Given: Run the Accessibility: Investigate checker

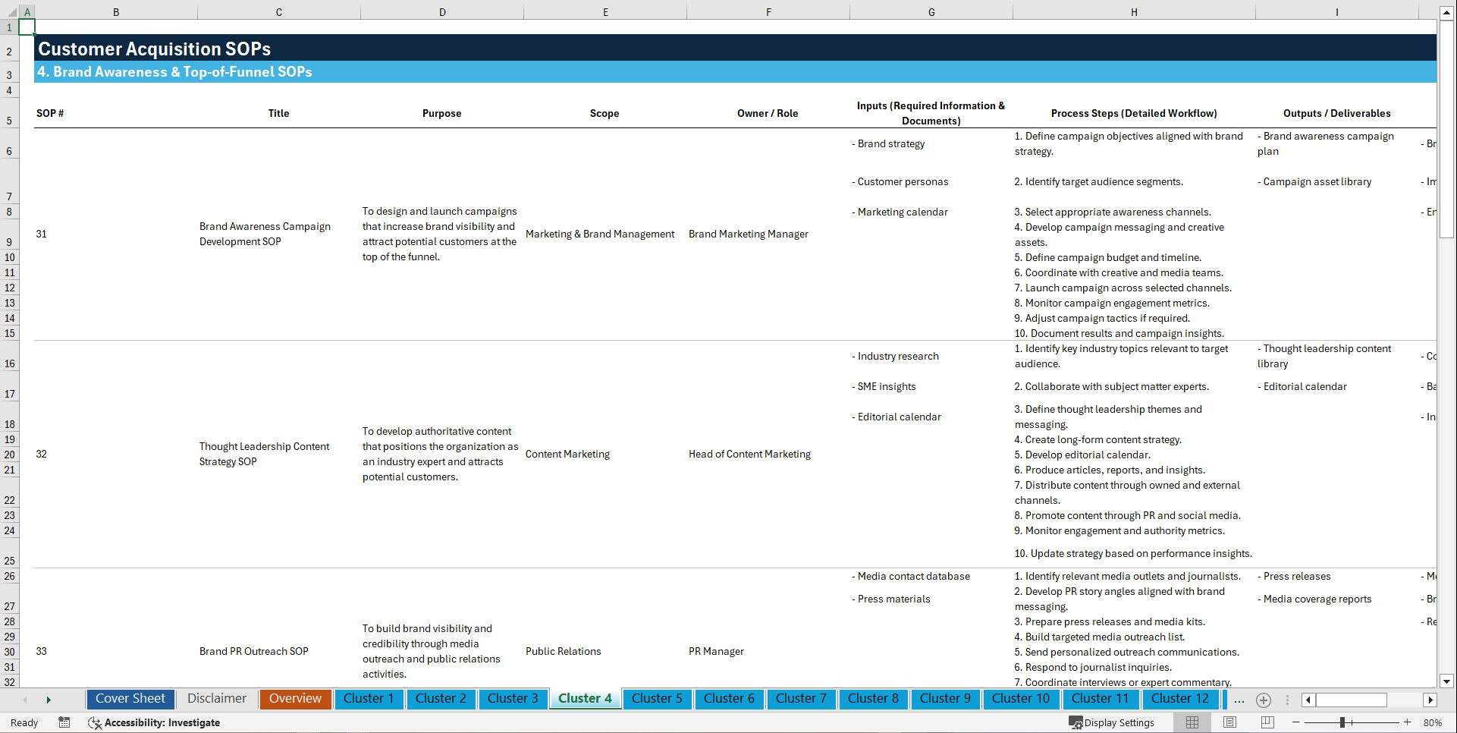Looking at the screenshot, I should [x=154, y=722].
